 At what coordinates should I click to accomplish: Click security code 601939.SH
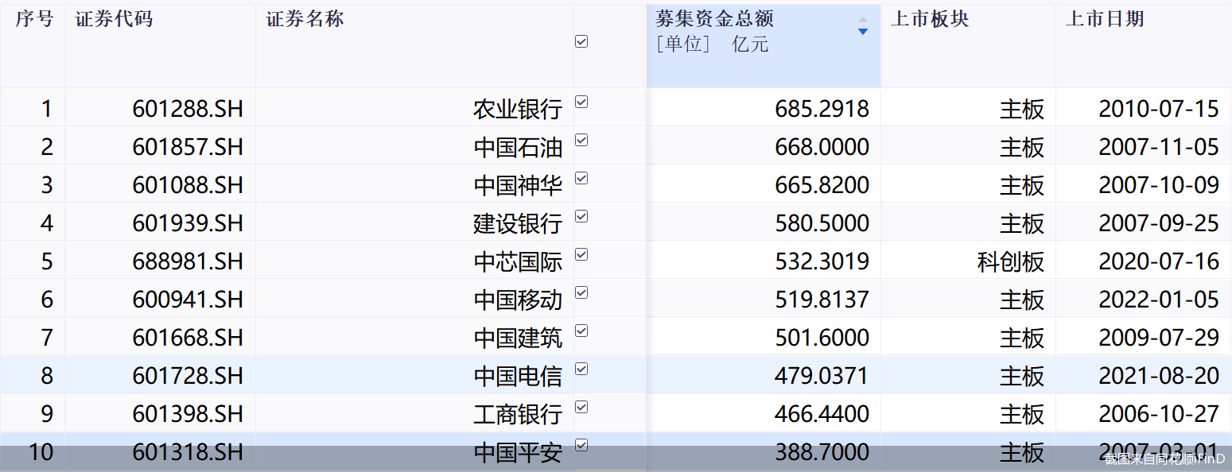click(x=188, y=223)
